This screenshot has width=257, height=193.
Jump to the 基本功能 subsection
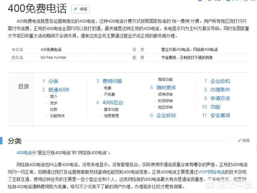pos(111,109)
